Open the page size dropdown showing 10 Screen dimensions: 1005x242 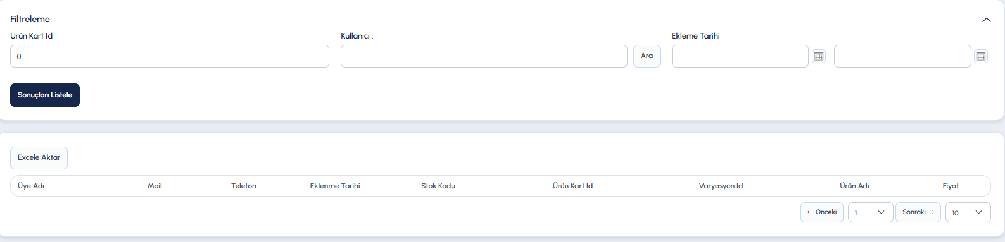pyautogui.click(x=968, y=212)
